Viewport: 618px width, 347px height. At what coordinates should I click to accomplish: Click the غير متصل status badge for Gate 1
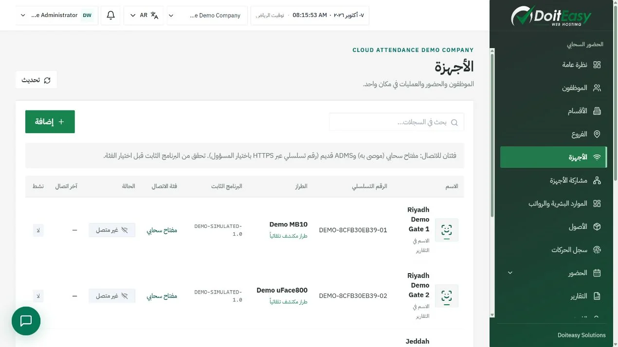[112, 230]
